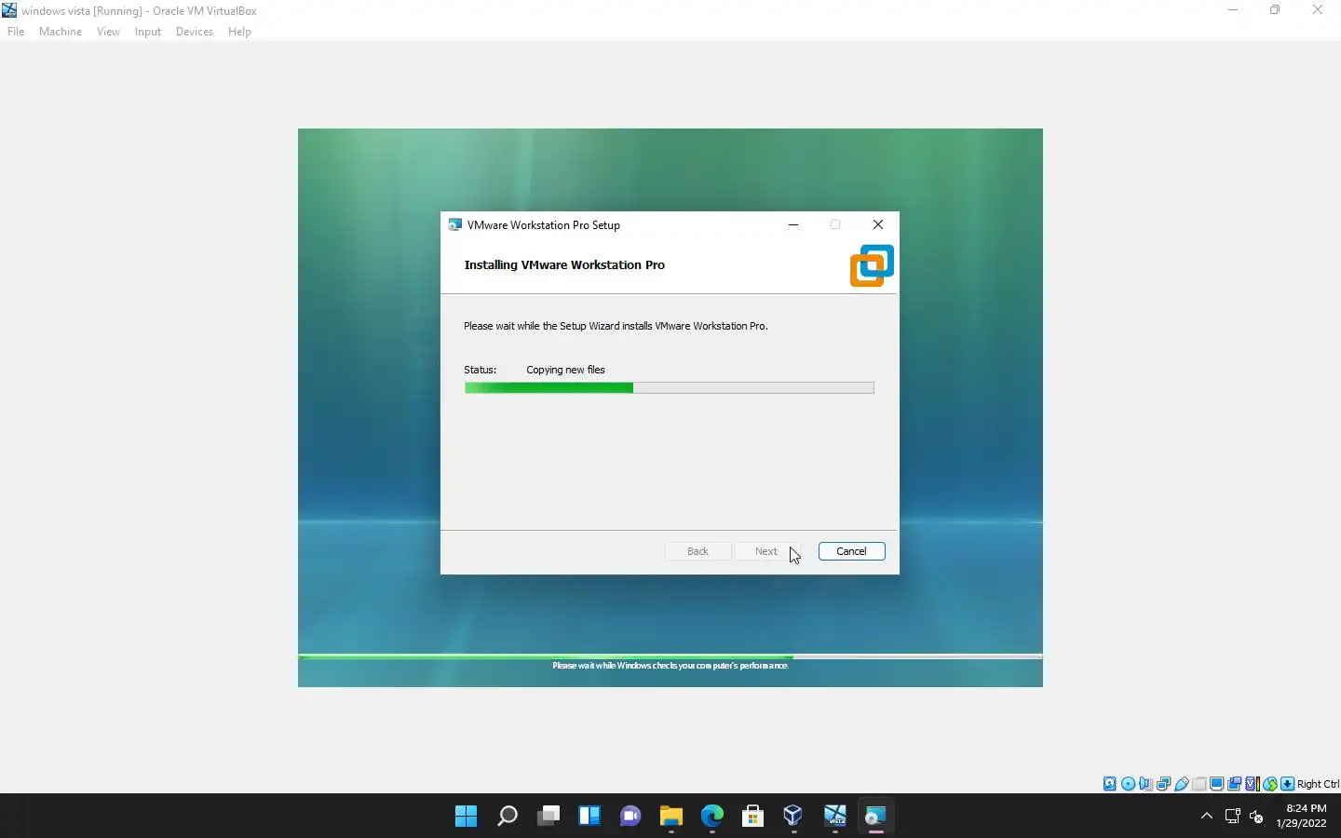Click the display status icon
The width and height of the screenshot is (1341, 838).
click(1216, 784)
